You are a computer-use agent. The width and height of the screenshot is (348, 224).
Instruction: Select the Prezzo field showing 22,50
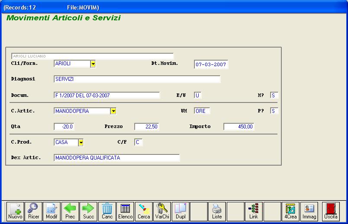(147, 127)
